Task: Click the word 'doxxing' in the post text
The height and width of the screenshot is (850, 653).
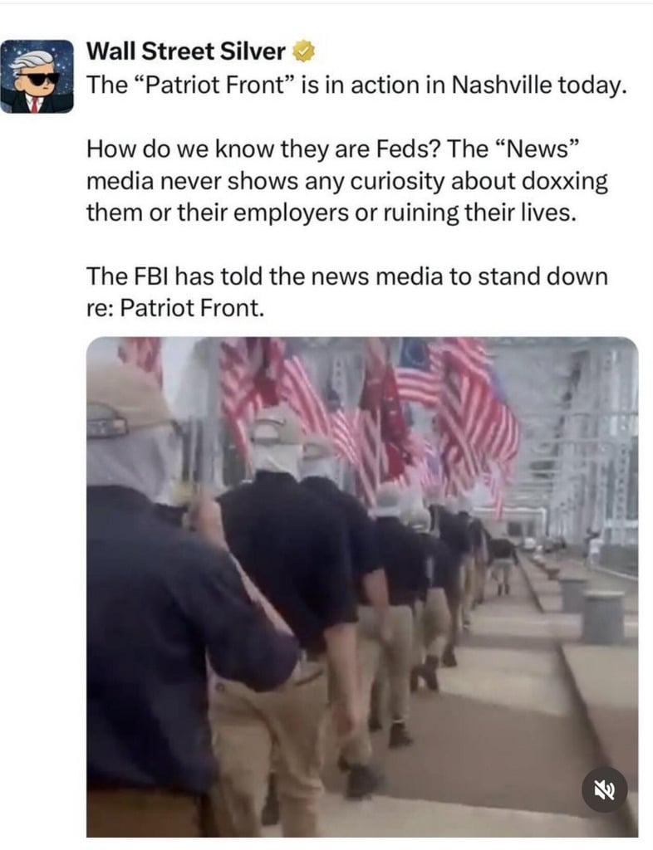Action: (565, 181)
